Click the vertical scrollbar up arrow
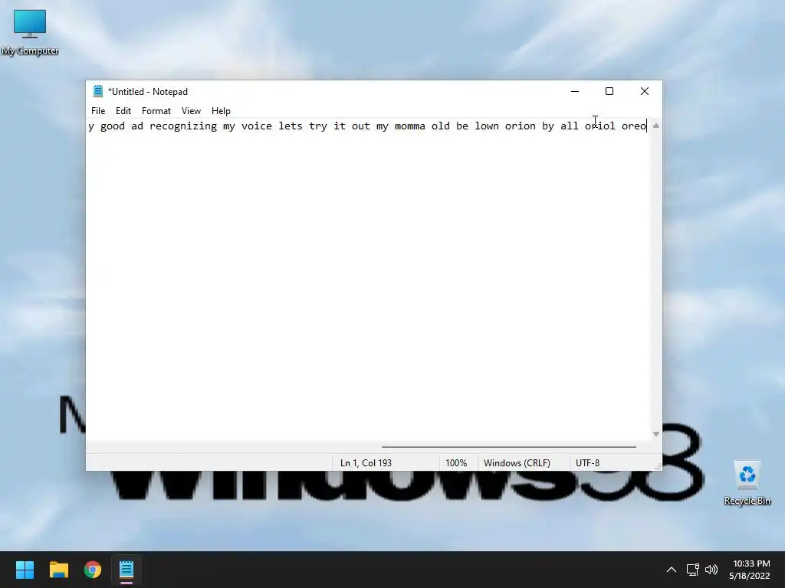Viewport: 785px width, 588px height. coord(656,126)
